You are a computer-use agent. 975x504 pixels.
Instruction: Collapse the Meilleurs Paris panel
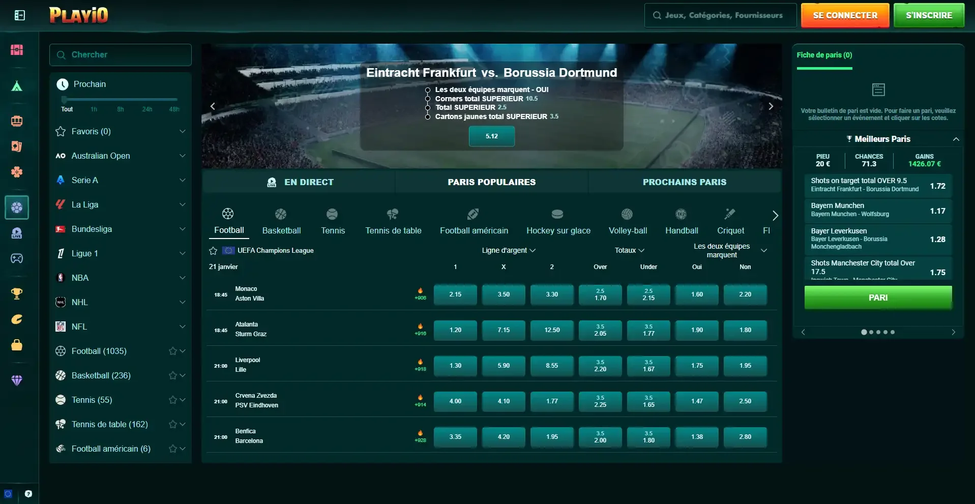956,139
